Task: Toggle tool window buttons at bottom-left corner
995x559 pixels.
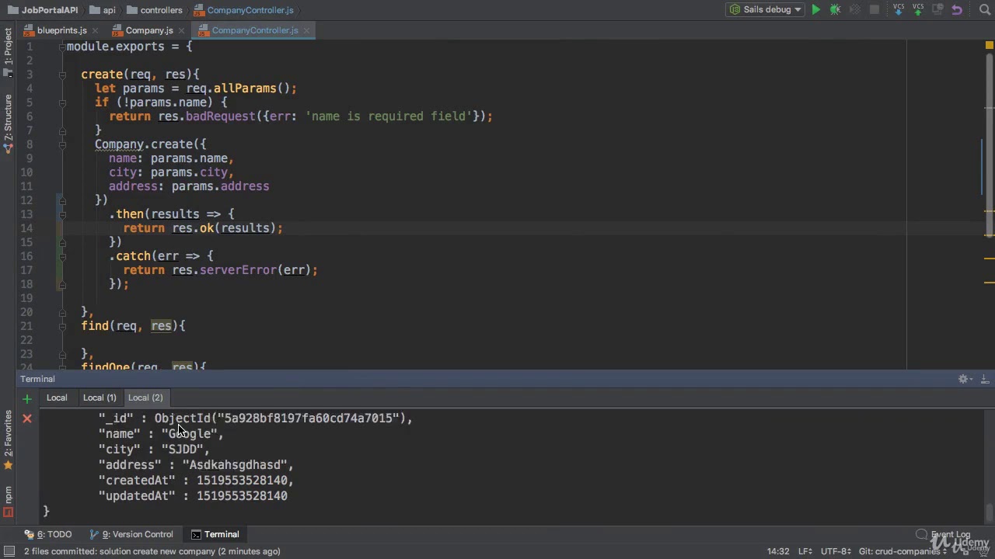Action: tap(8, 551)
